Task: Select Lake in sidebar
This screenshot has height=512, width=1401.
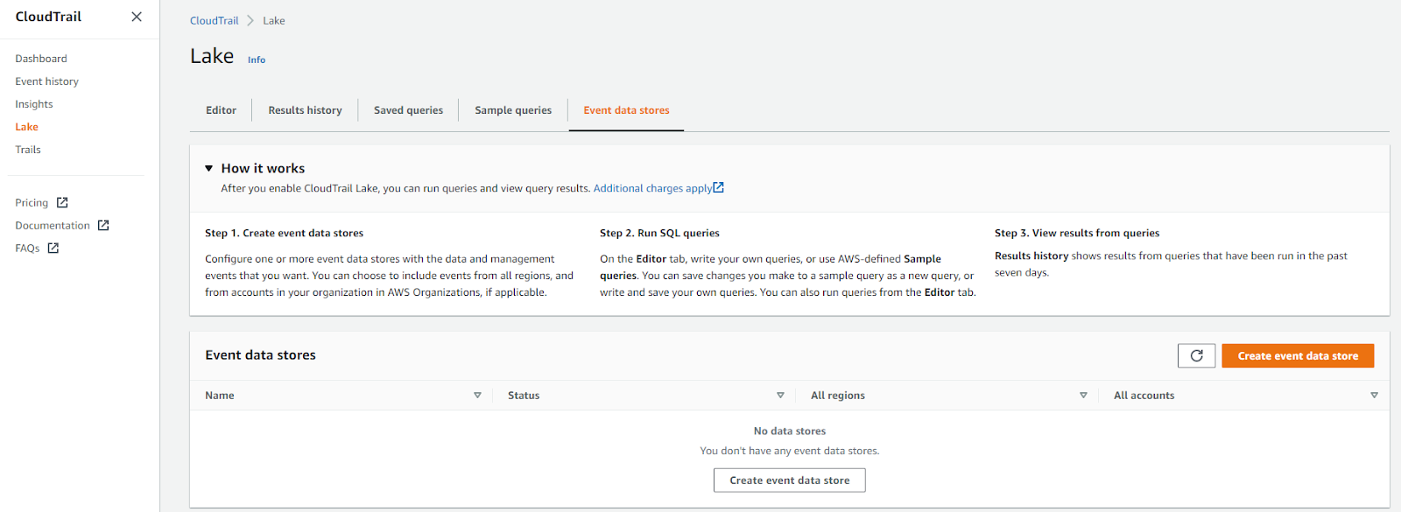Action: click(x=26, y=127)
